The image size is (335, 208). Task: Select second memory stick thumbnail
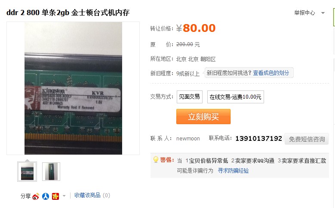click(51, 172)
